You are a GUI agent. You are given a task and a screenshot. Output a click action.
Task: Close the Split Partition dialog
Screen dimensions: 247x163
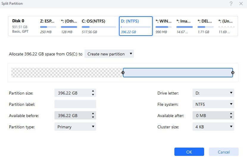coord(241,4)
